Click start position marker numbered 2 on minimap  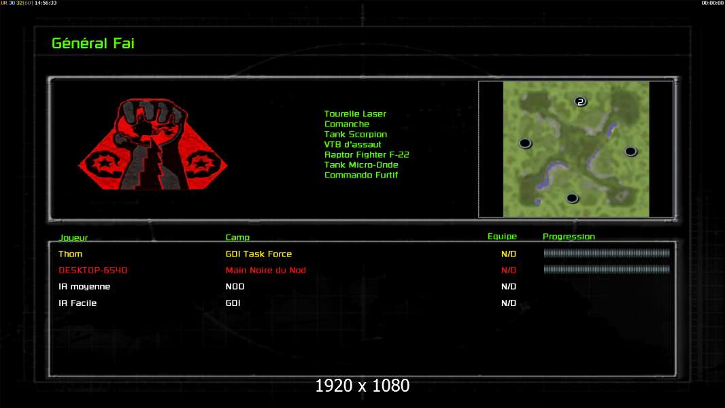(580, 101)
